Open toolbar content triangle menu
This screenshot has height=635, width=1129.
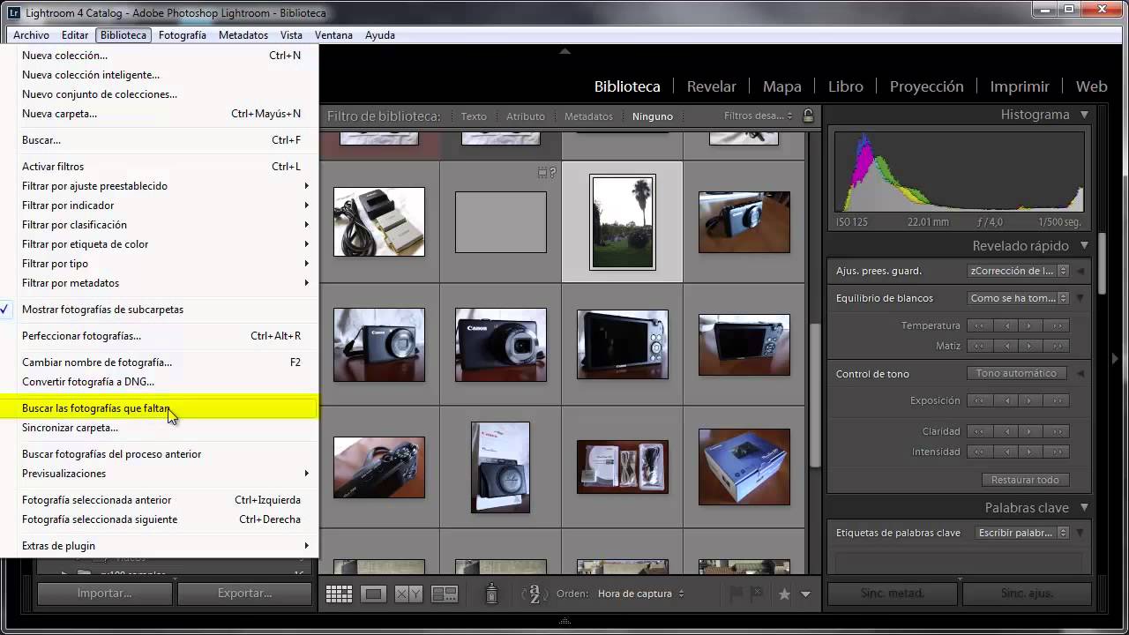point(805,594)
